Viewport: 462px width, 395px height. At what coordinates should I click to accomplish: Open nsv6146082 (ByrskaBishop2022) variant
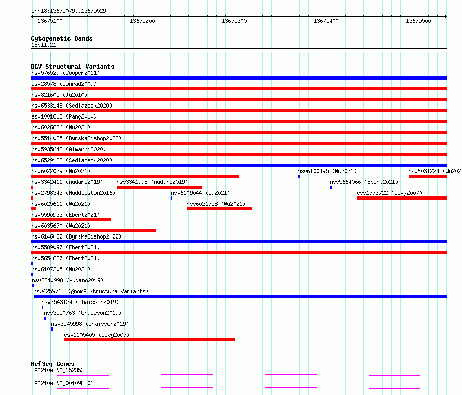click(x=76, y=236)
